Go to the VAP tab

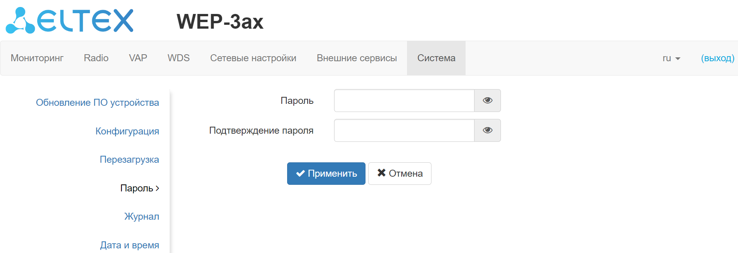pos(138,58)
